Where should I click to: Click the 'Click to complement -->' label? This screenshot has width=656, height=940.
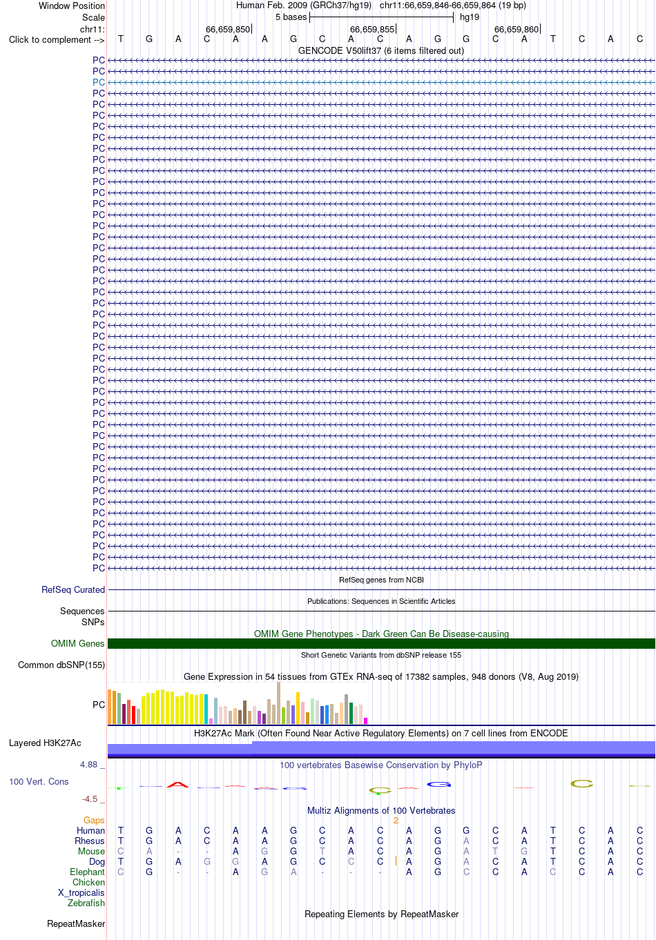pos(57,39)
